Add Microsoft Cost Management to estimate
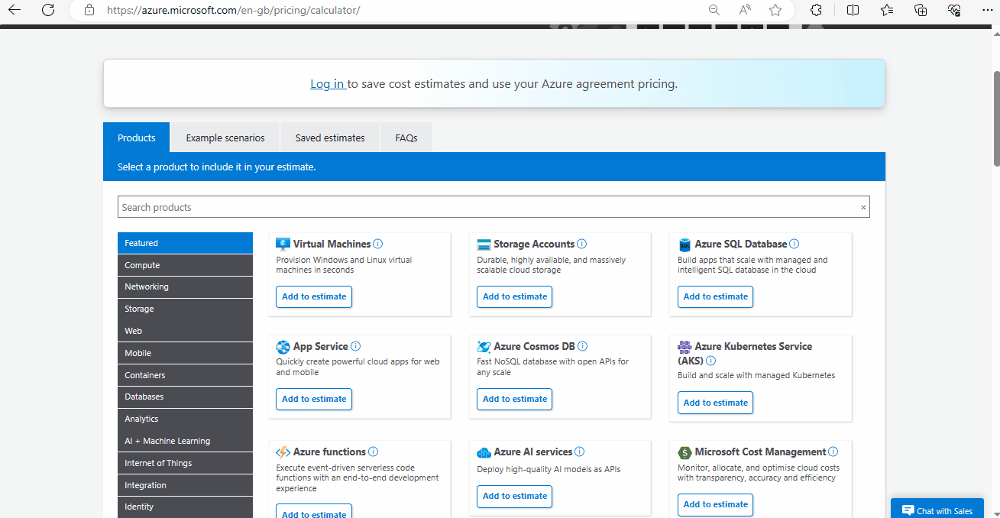This screenshot has width=1000, height=518. pos(716,504)
